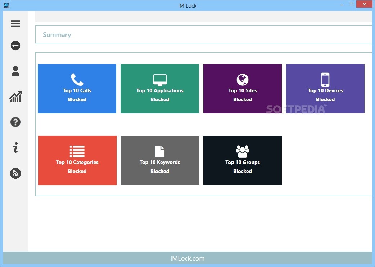Open Top 10 Devices Blocked report

tap(325, 88)
